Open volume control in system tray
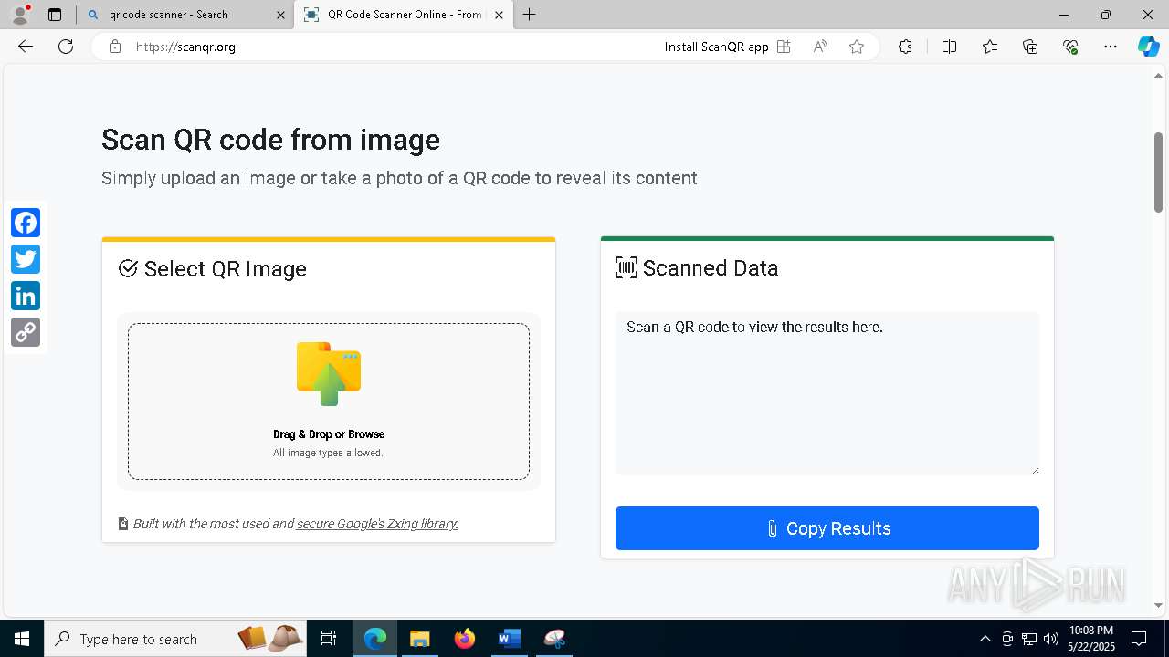The width and height of the screenshot is (1169, 657). (x=1051, y=639)
